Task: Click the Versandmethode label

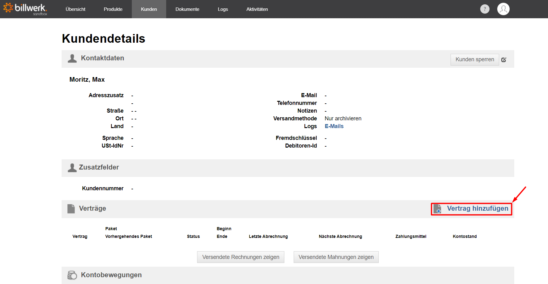Action: coord(295,118)
